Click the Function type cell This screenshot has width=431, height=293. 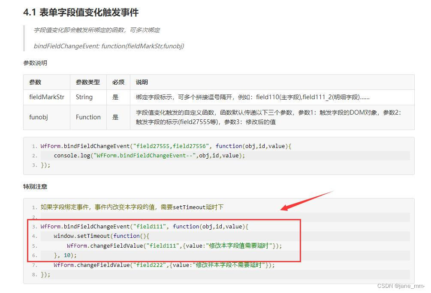coord(88,117)
